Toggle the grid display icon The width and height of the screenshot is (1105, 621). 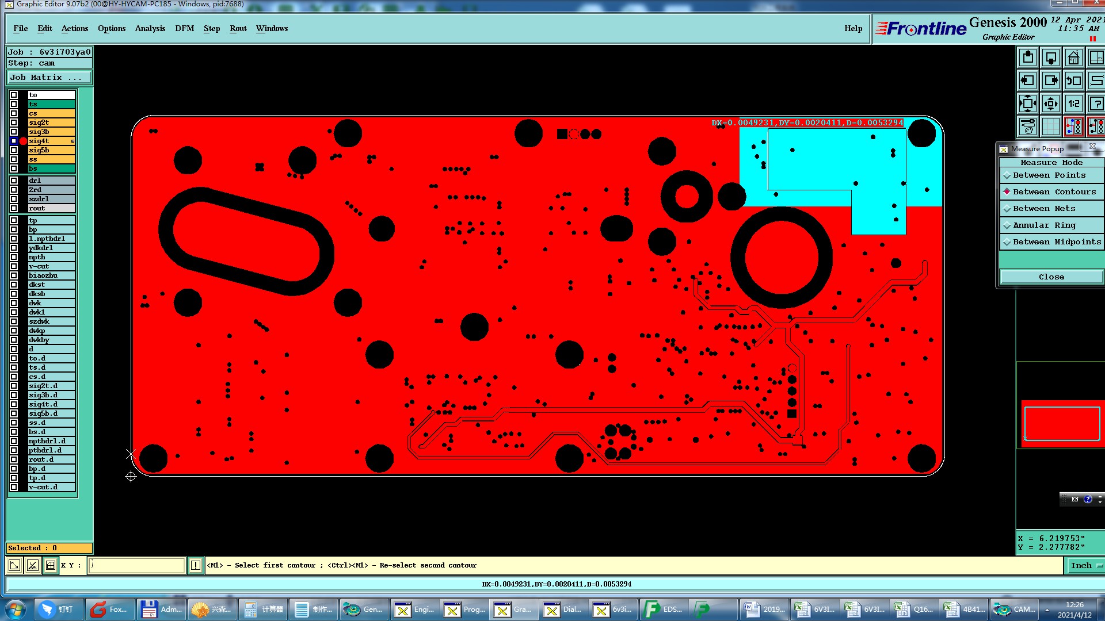[1050, 126]
